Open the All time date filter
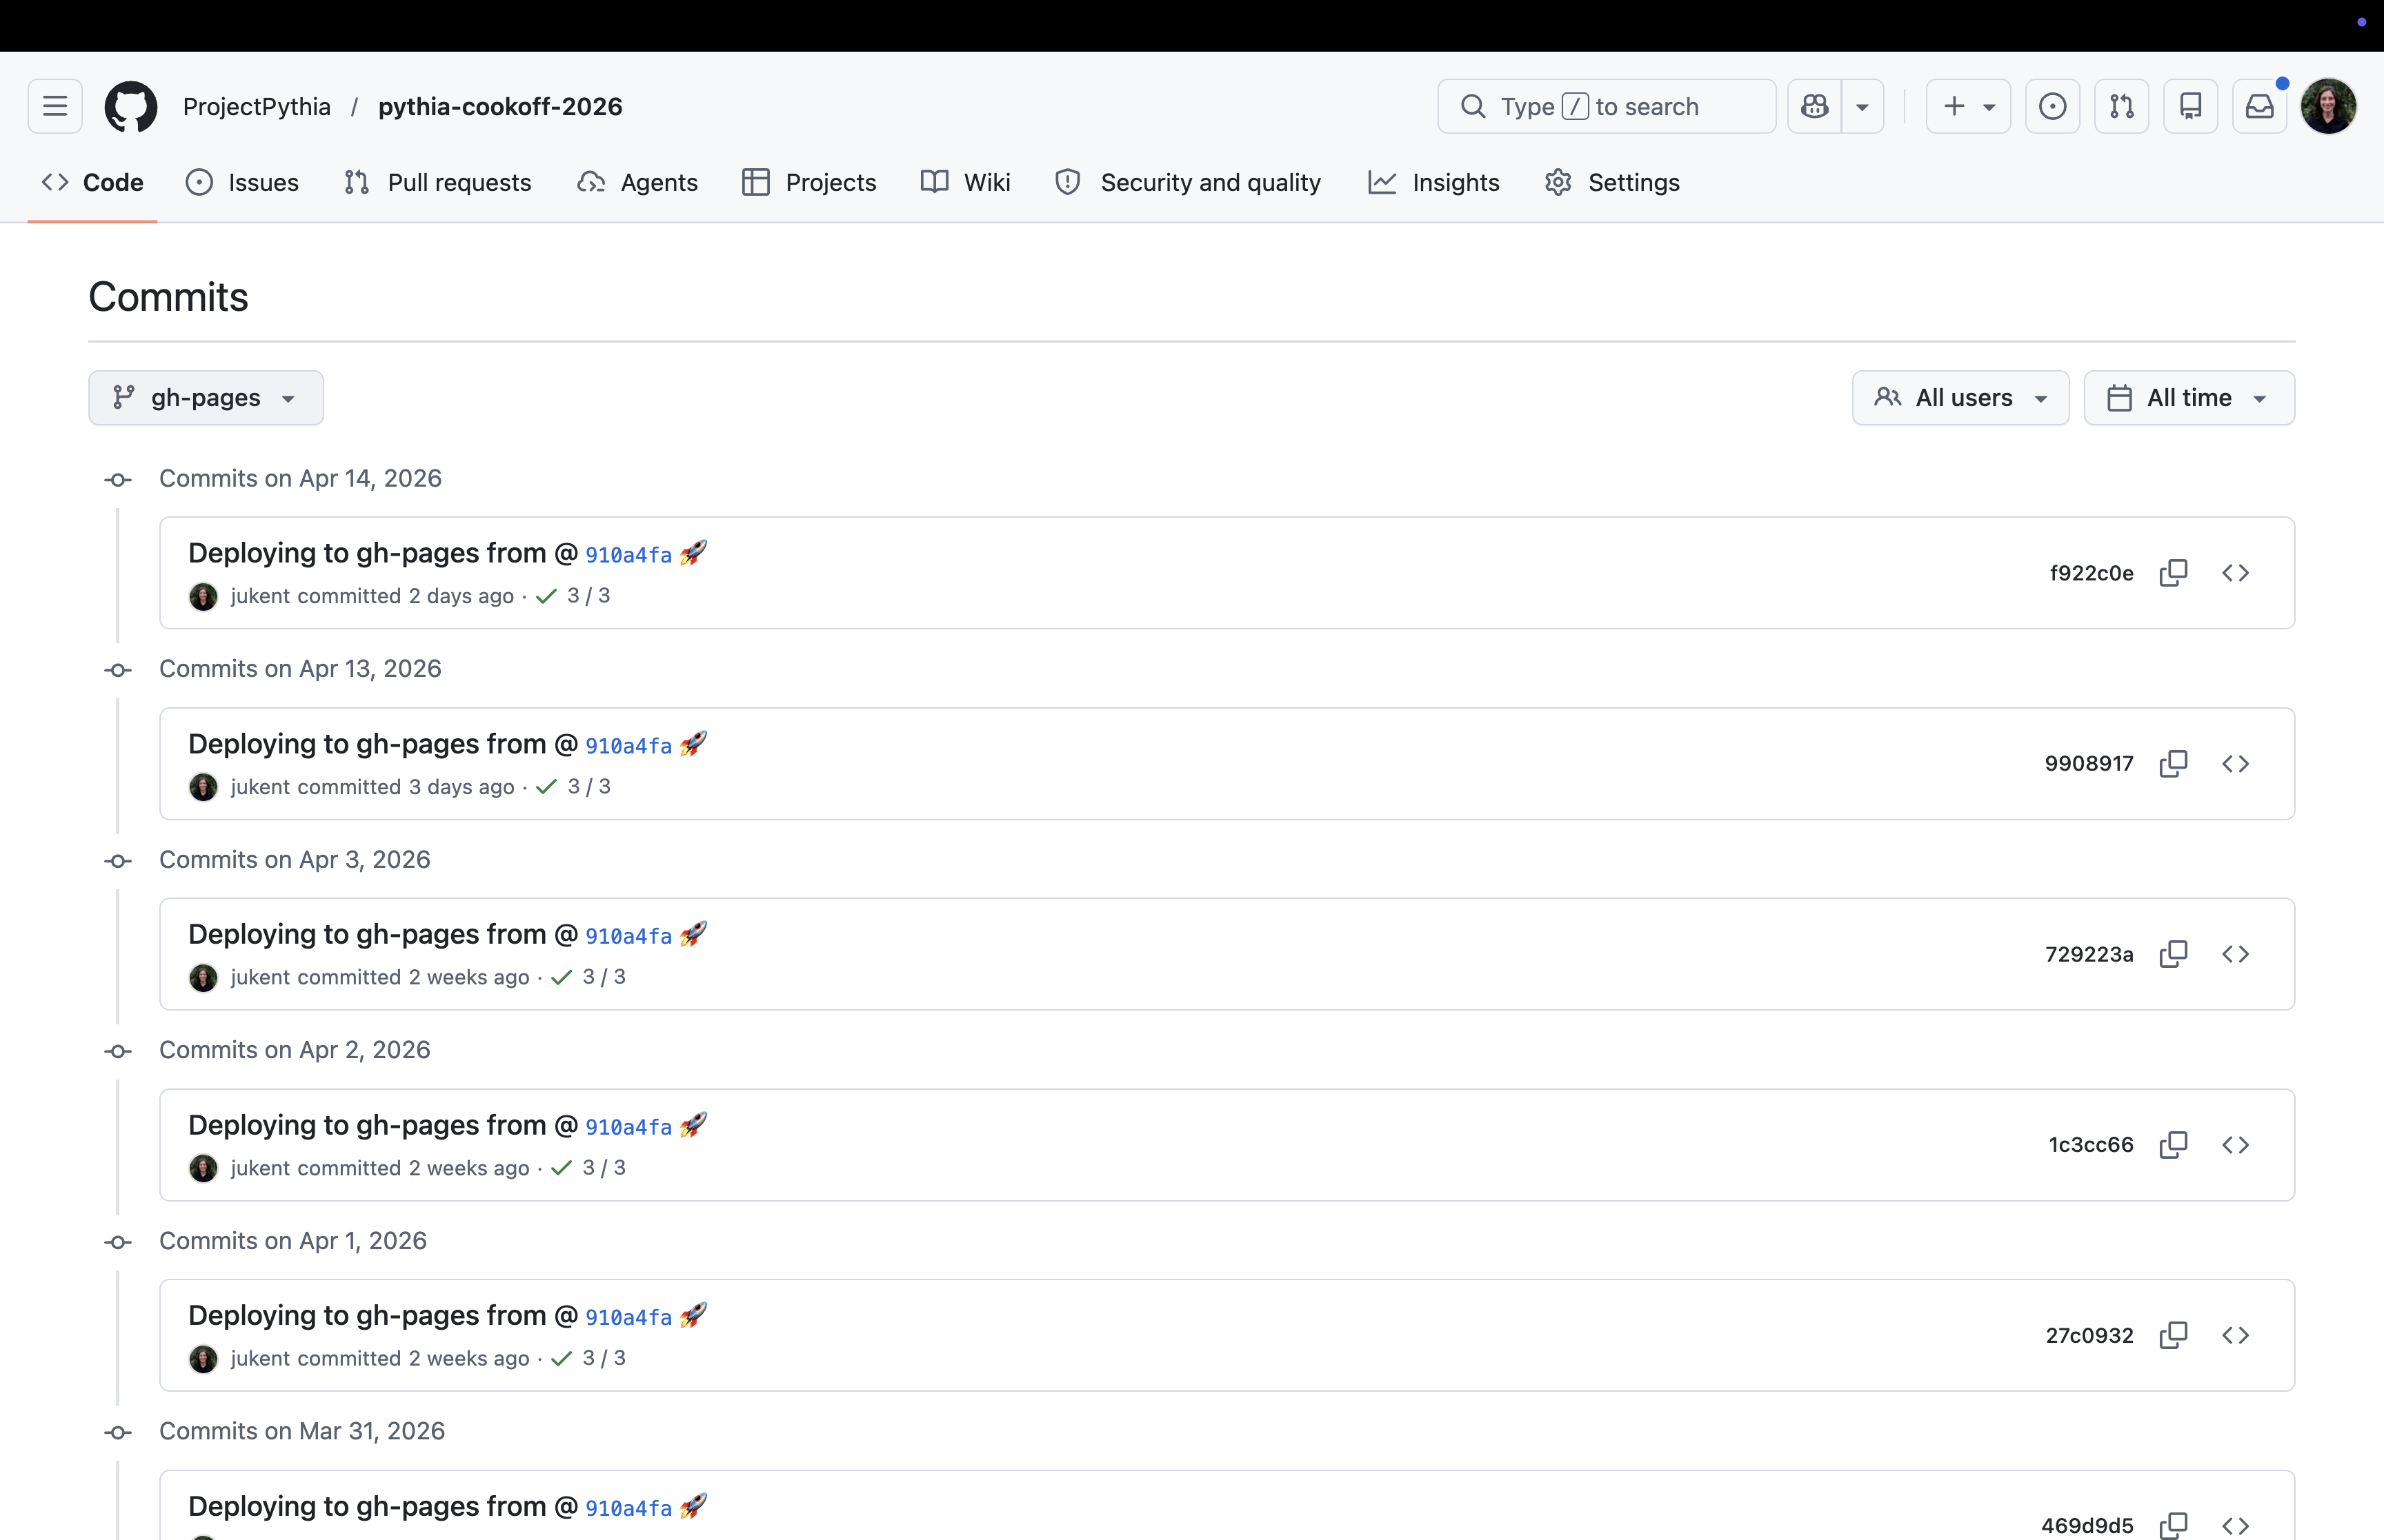Screen dimensions: 2384x1540 coord(2189,398)
